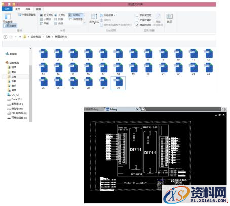The height and width of the screenshot is (206, 230).
Task: Click the new drawing tab button
Action: click(x=143, y=109)
